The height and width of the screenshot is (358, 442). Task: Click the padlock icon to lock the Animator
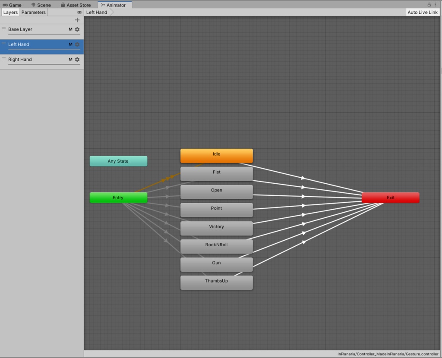pos(428,4)
